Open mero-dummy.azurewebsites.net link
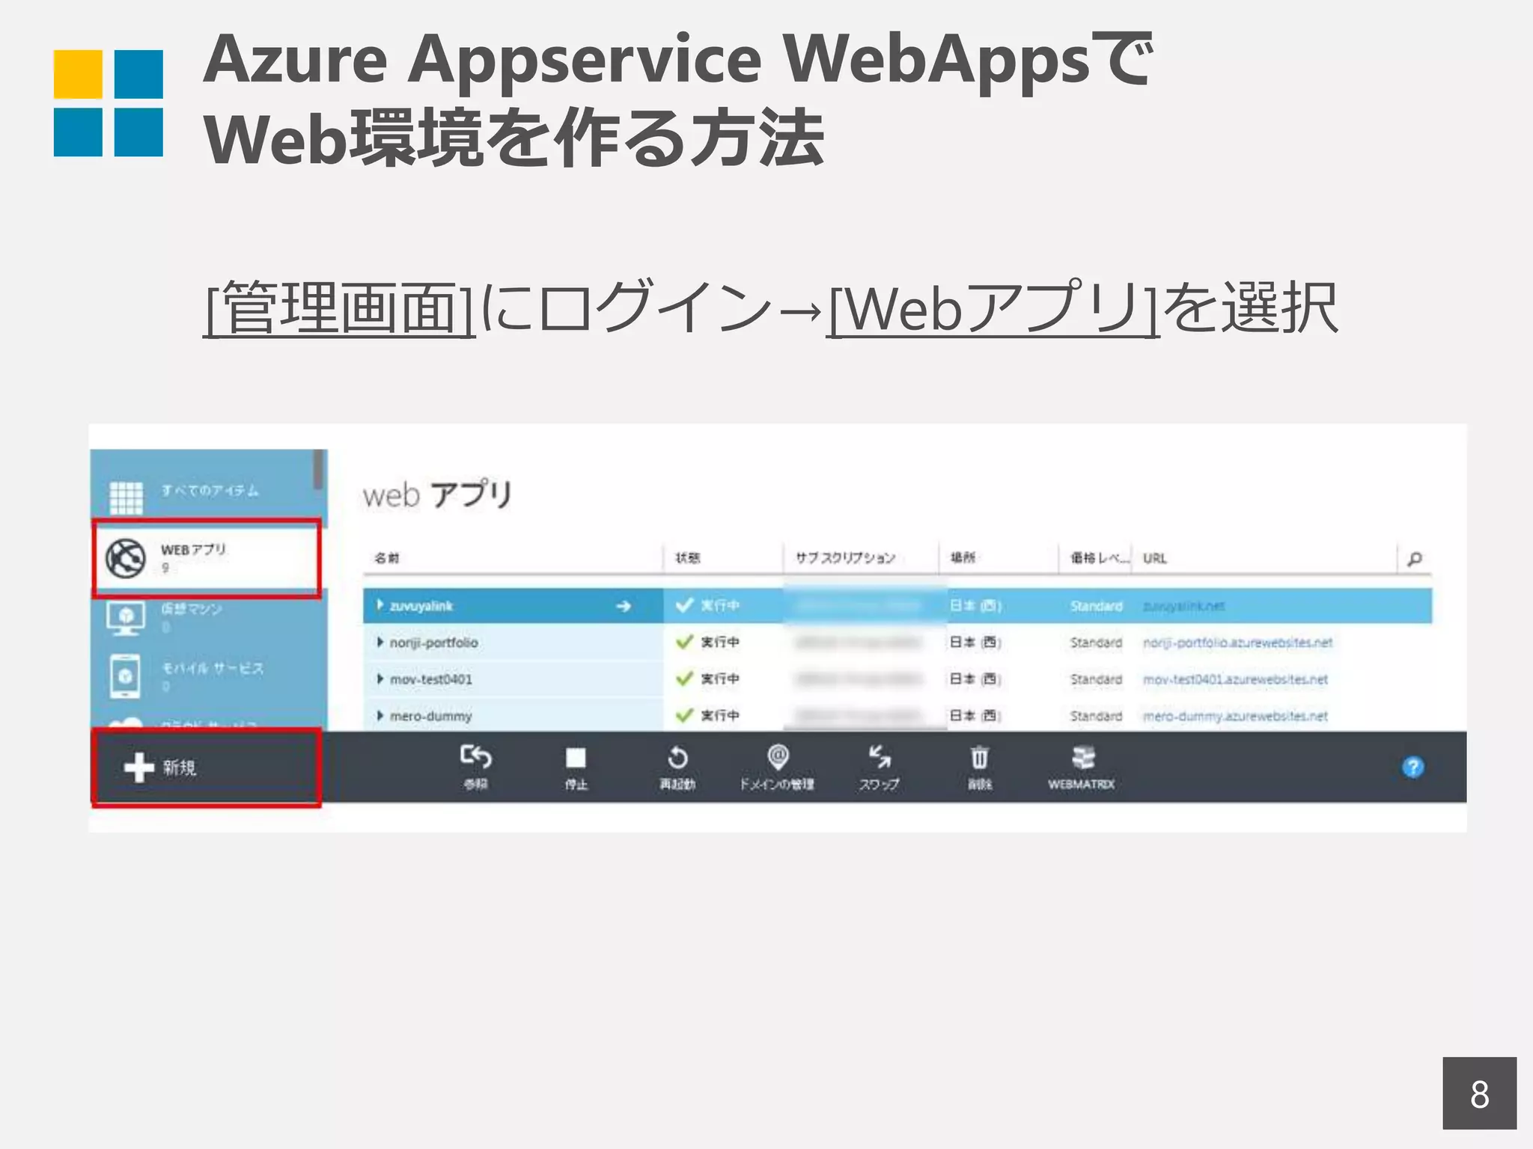 (x=1235, y=716)
